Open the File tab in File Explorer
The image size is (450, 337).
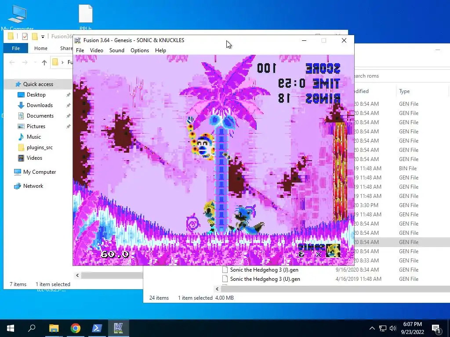tap(16, 48)
